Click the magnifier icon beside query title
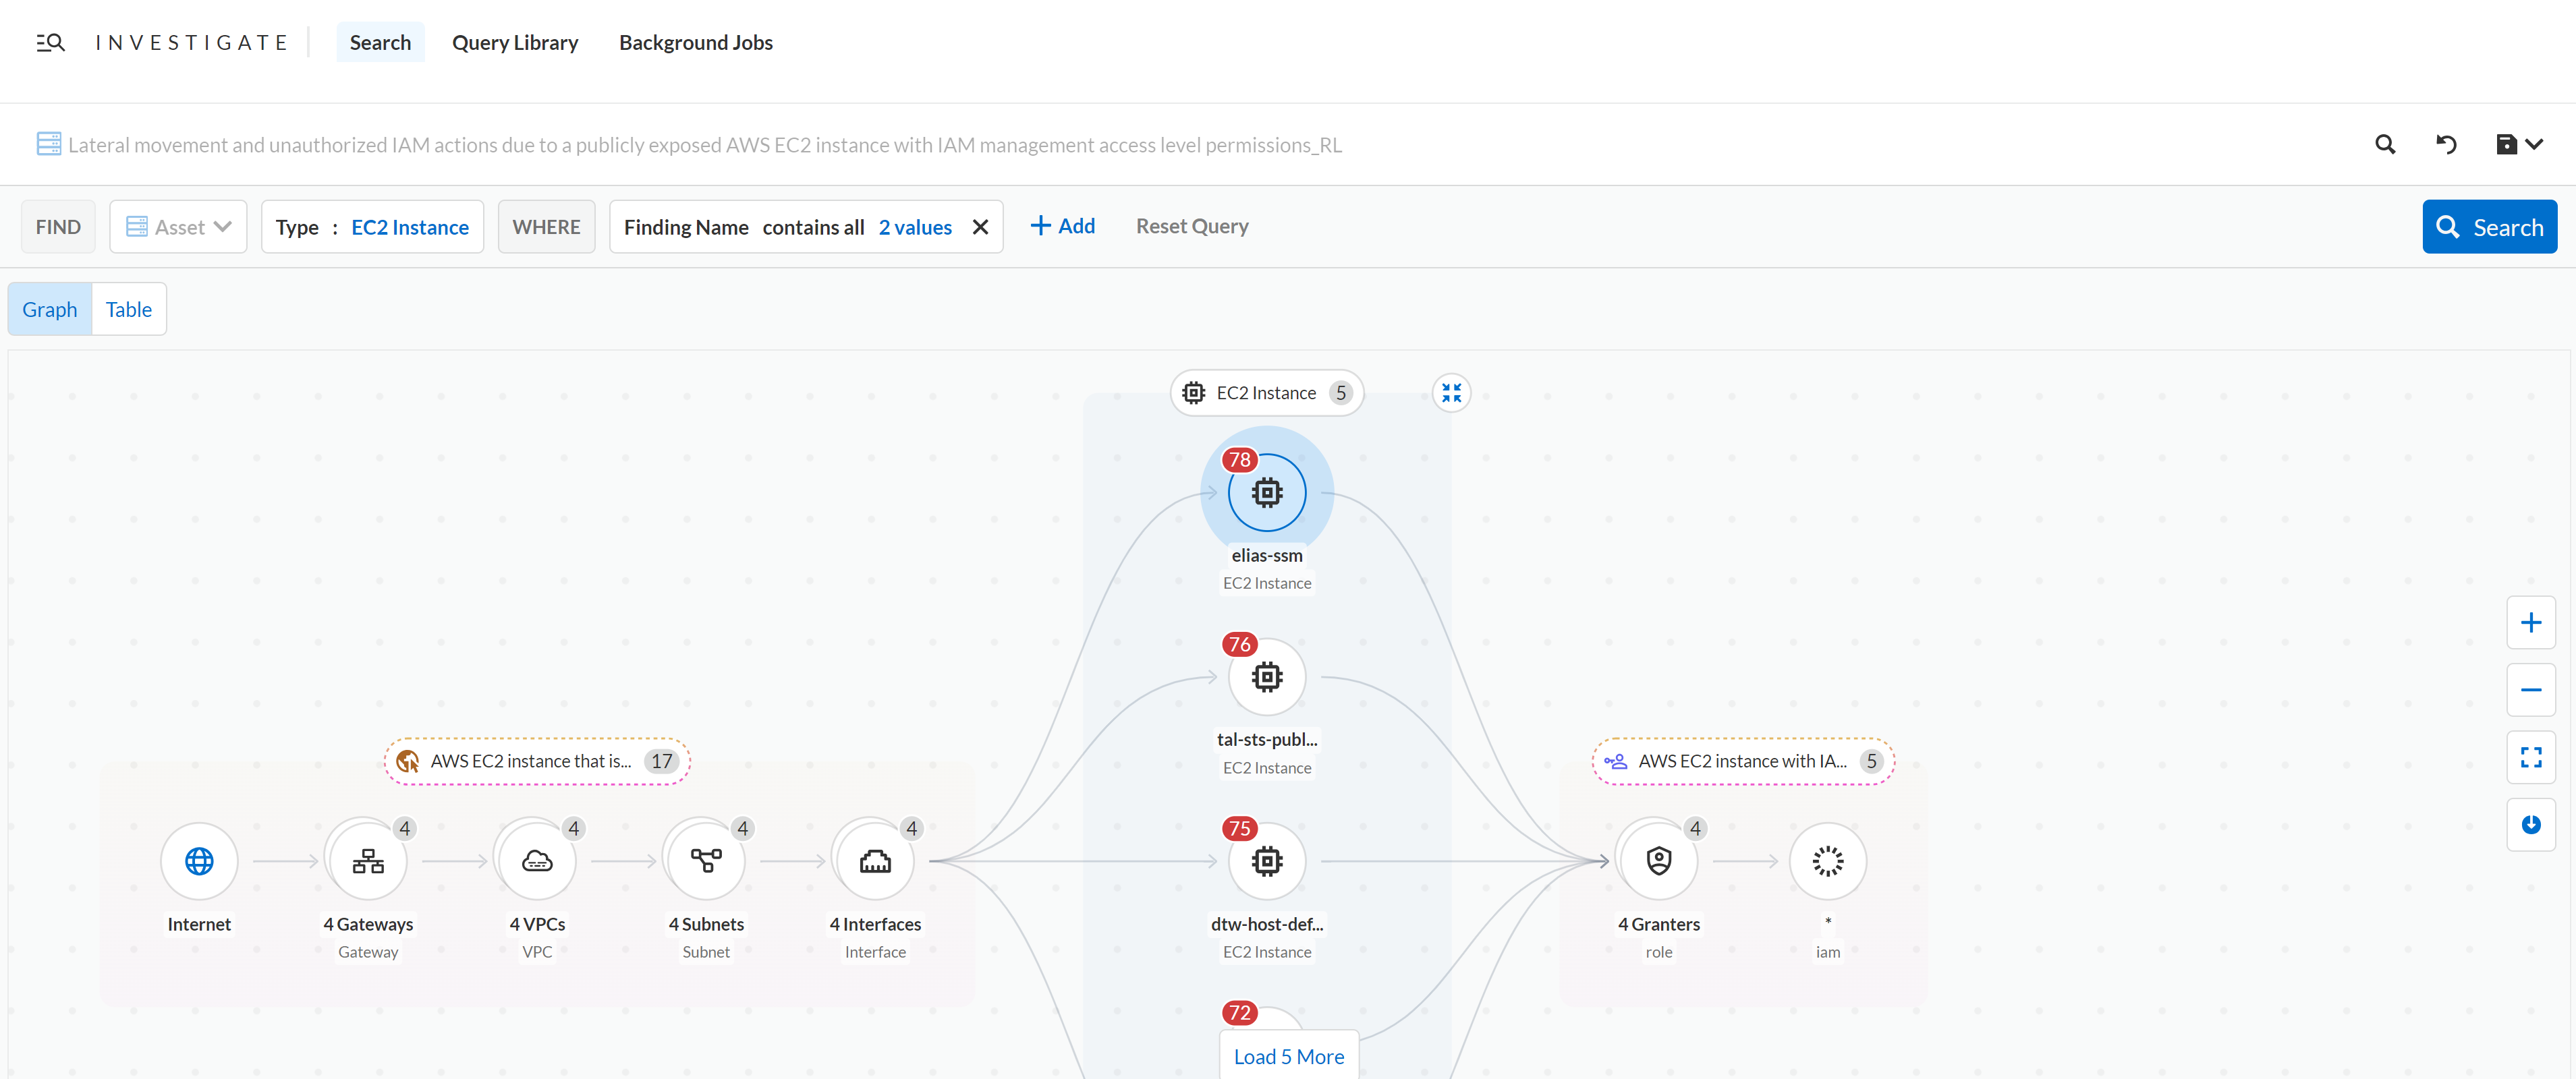Image resolution: width=2576 pixels, height=1079 pixels. point(2385,145)
